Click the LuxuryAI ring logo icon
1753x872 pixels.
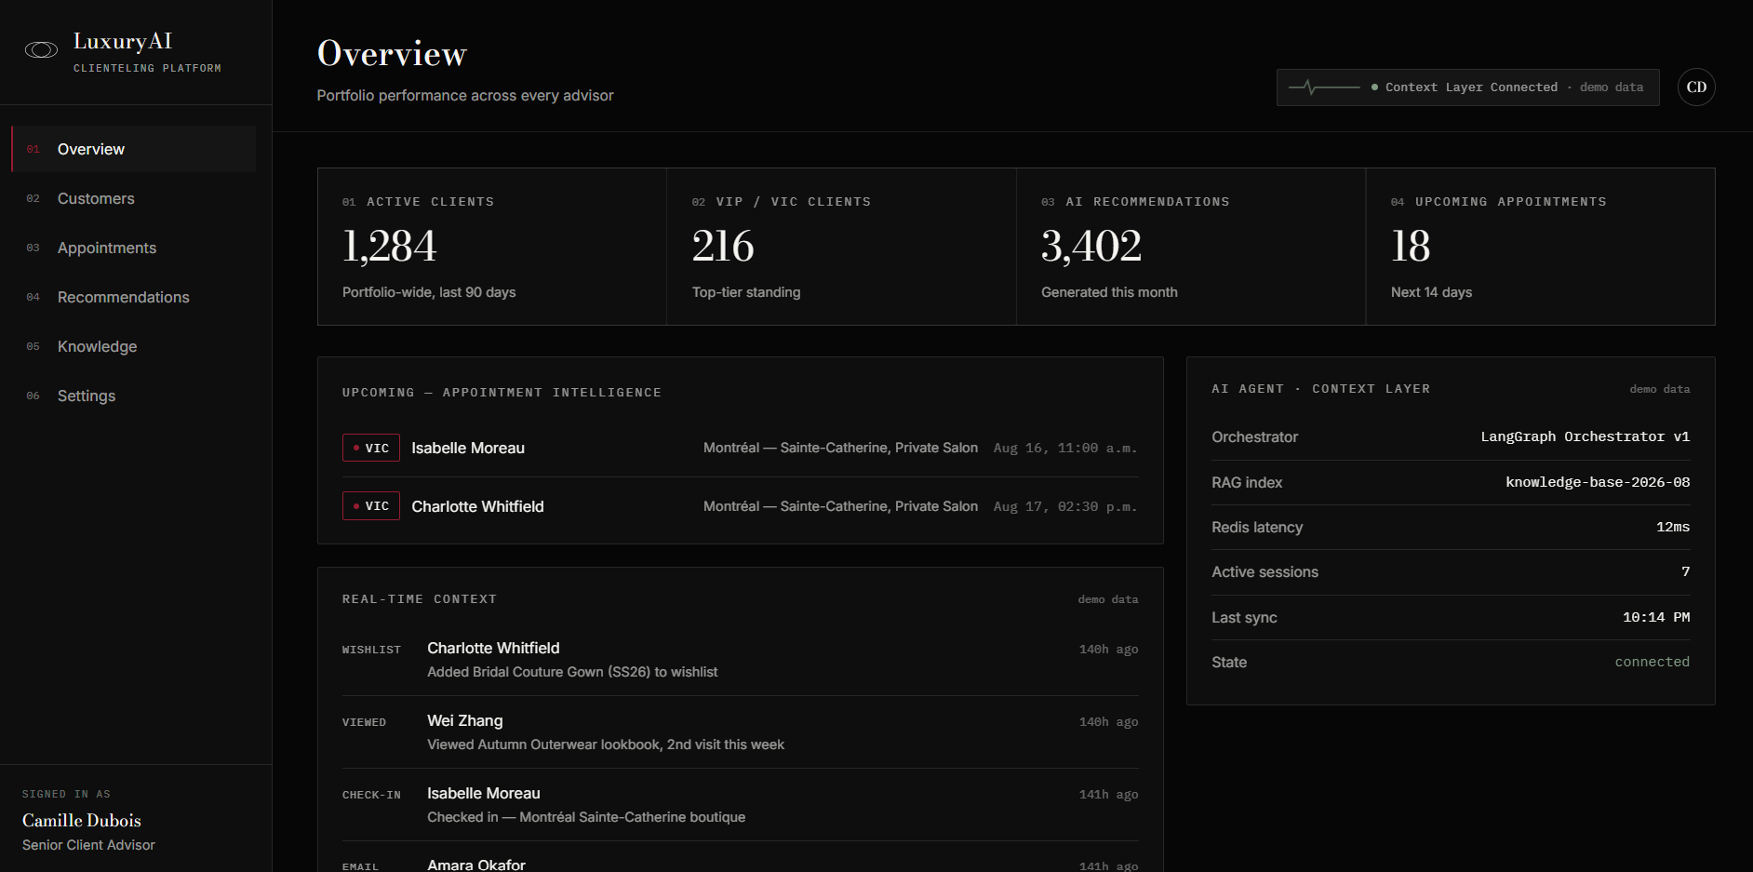coord(41,50)
